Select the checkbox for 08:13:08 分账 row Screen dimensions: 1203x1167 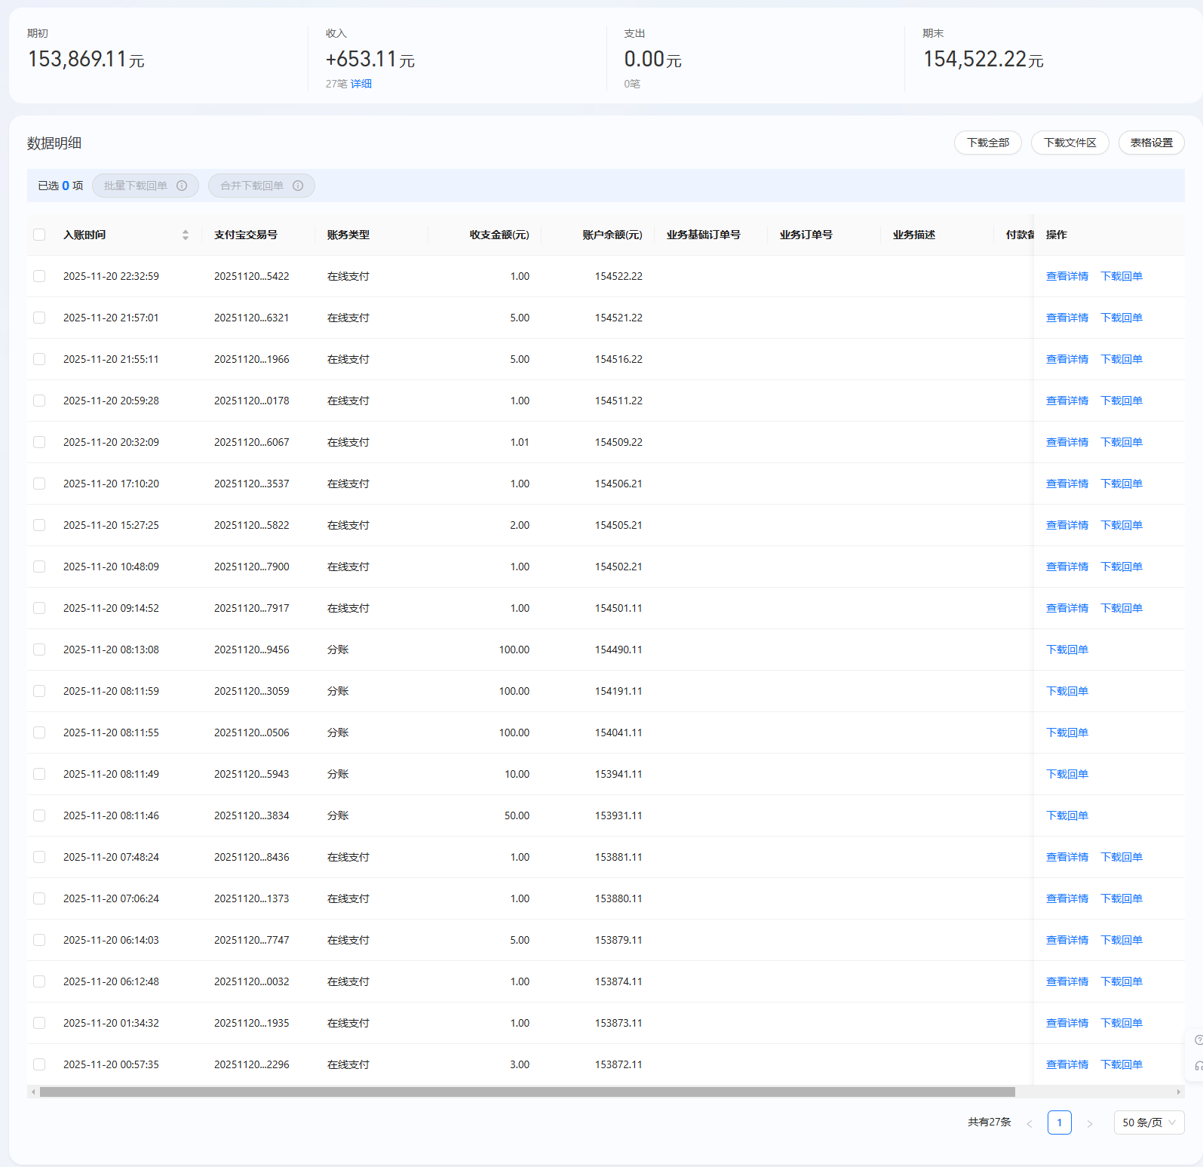coord(39,650)
